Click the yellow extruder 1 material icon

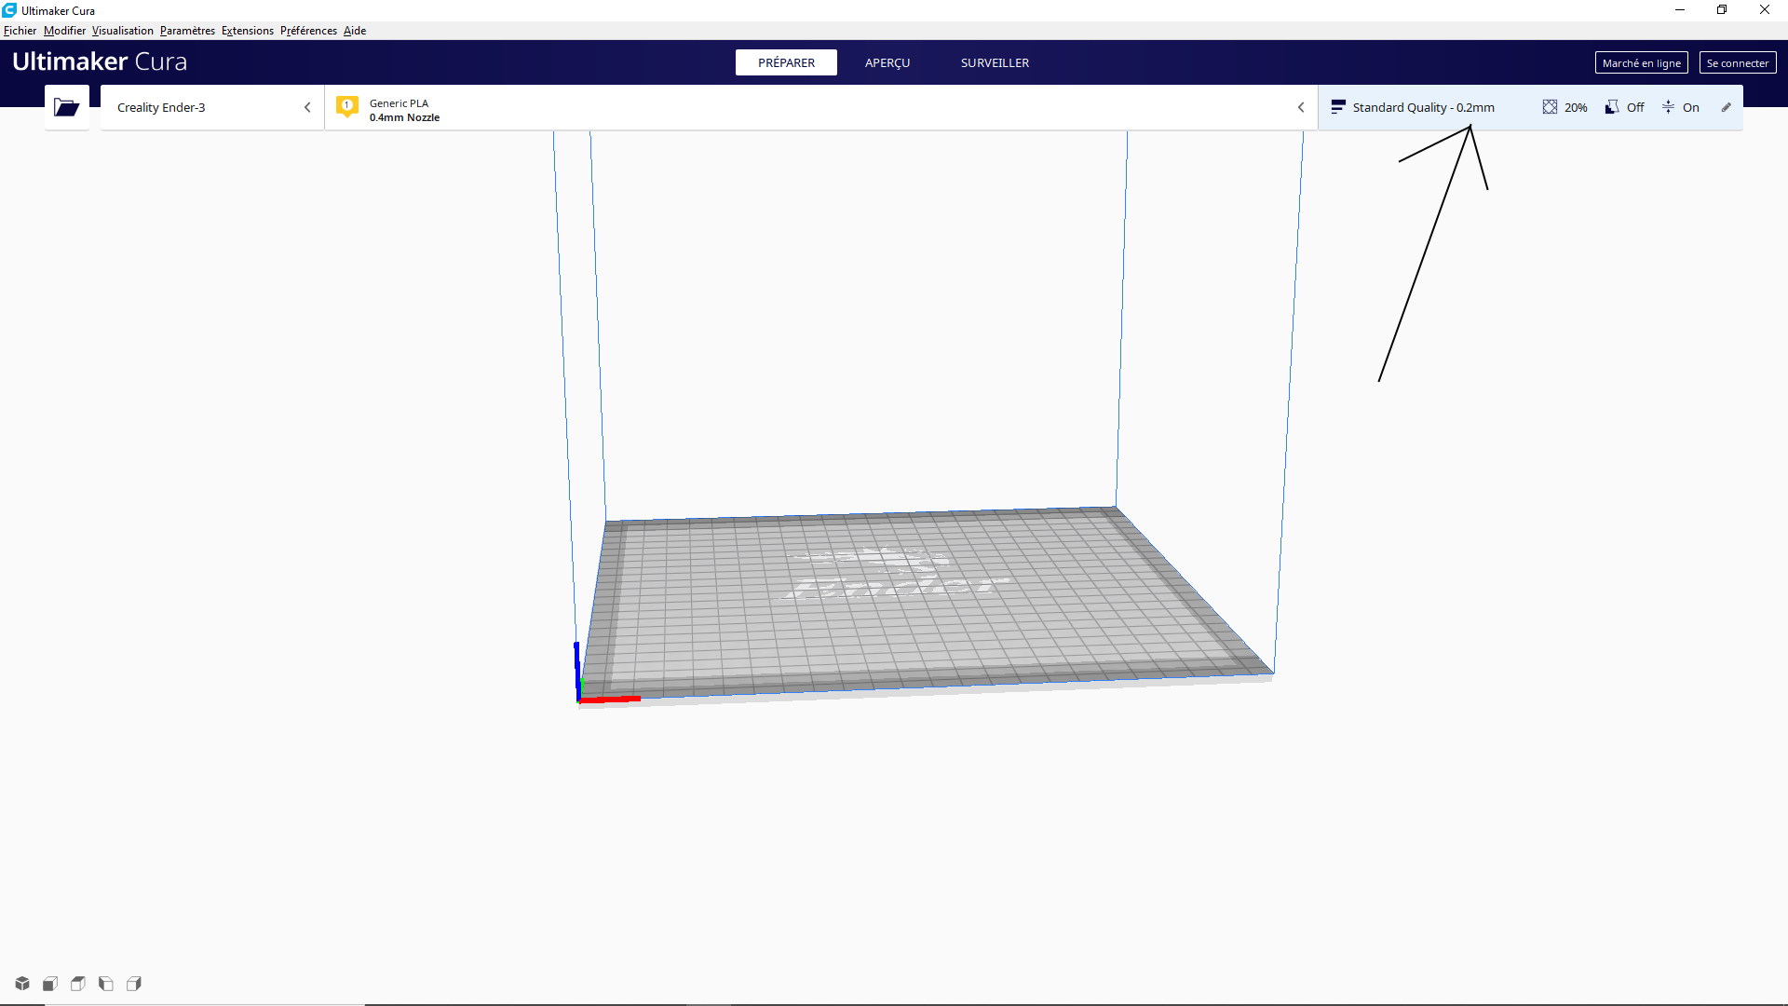(347, 106)
